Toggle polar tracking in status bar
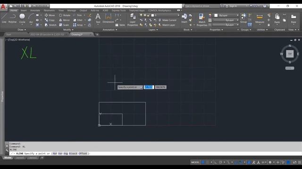The image size is (302, 169). pyautogui.click(x=220, y=162)
